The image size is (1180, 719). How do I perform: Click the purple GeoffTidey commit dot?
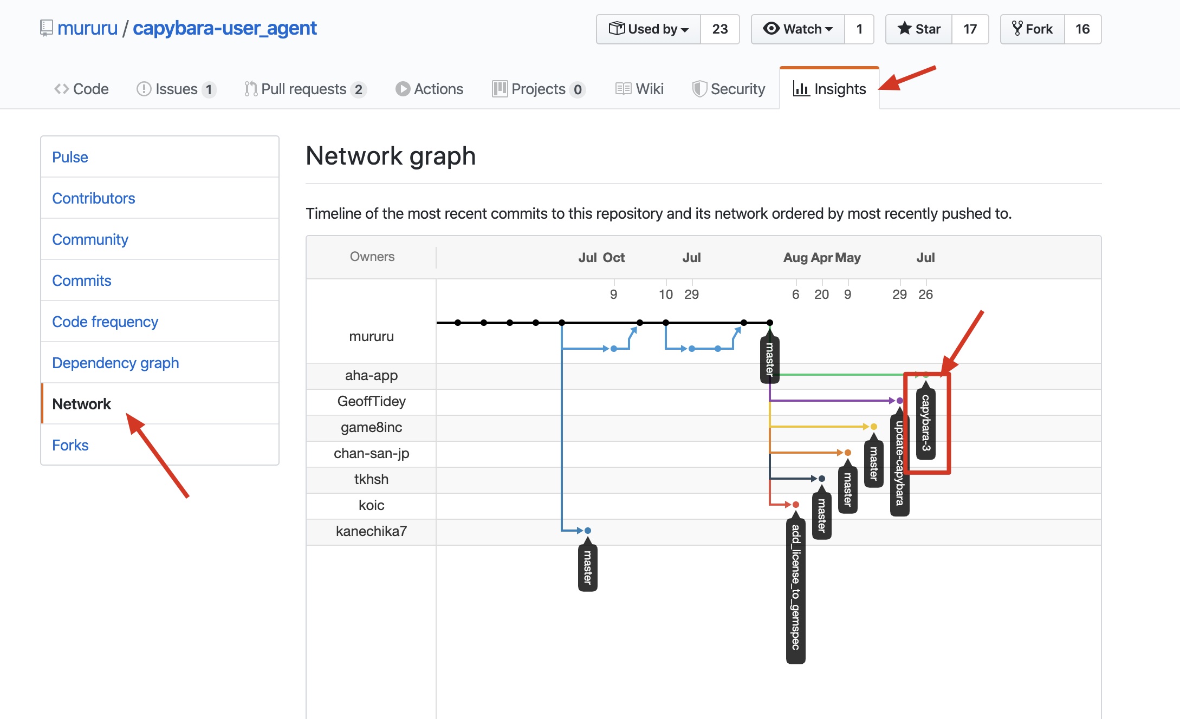click(900, 401)
